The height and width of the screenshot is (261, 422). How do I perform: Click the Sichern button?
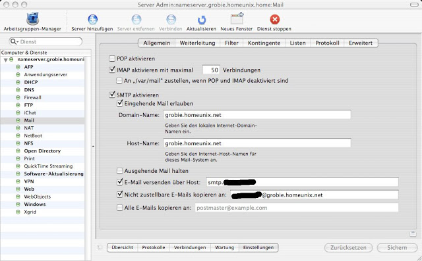tap(397, 248)
